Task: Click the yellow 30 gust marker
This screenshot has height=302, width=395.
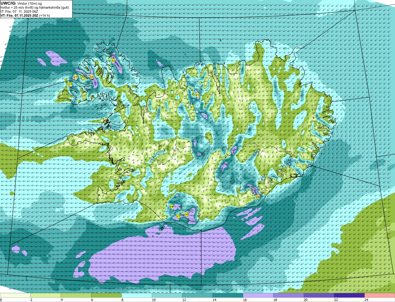Action: 187,214
